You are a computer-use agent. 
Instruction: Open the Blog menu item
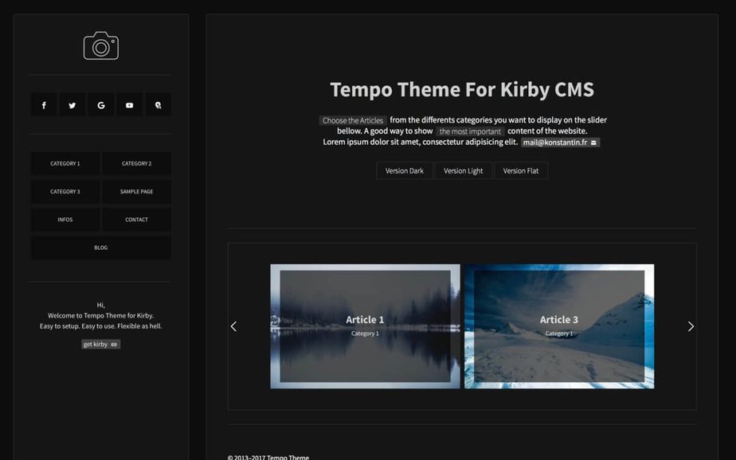click(101, 248)
